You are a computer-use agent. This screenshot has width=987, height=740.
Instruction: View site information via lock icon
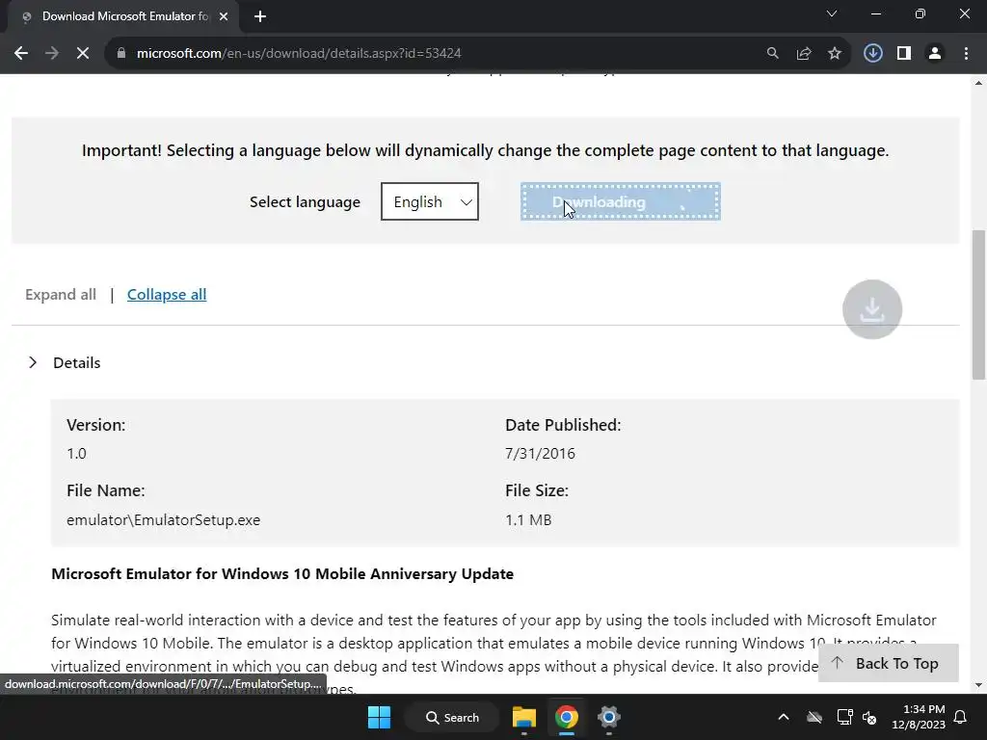[121, 54]
